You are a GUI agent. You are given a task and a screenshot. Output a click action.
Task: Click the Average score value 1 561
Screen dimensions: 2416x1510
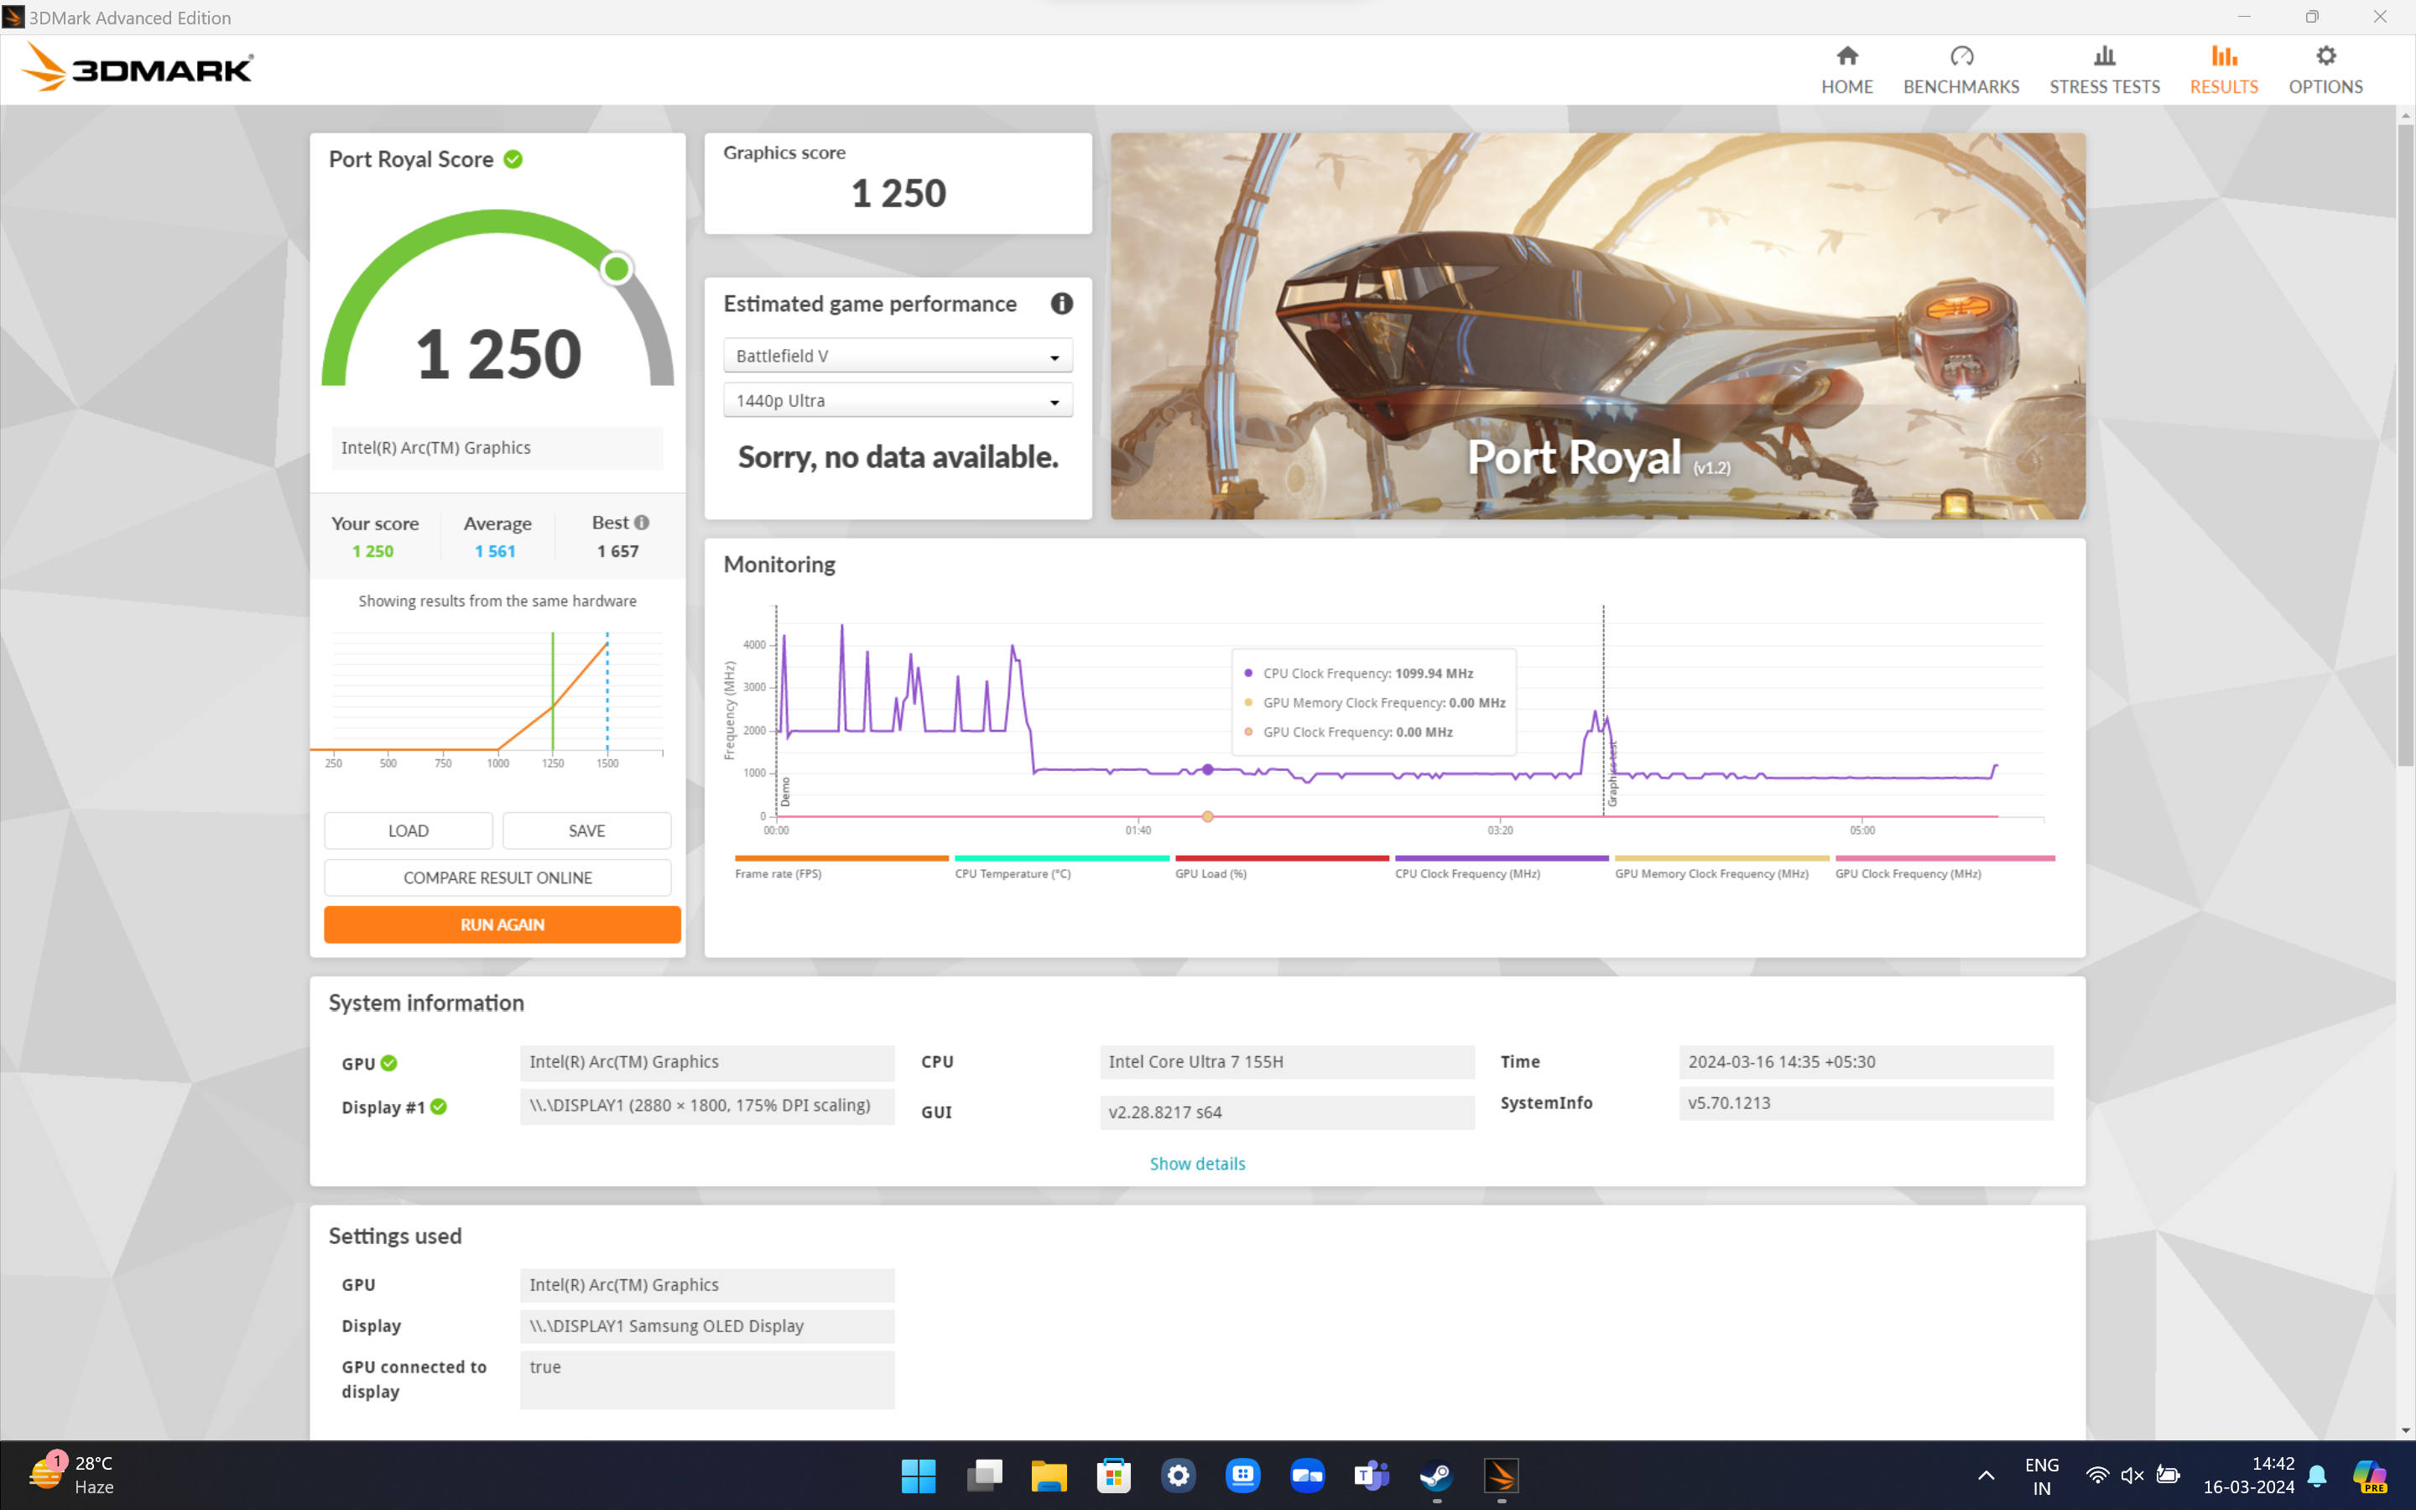pos(495,551)
